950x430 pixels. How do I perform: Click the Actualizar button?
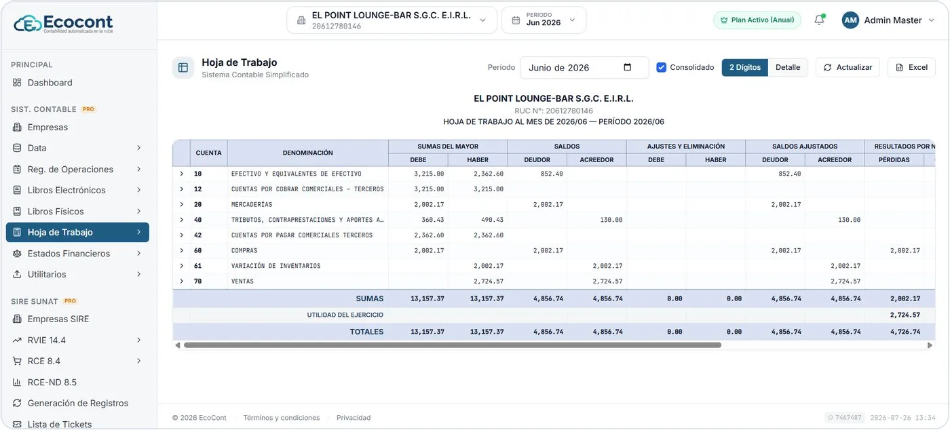click(848, 67)
